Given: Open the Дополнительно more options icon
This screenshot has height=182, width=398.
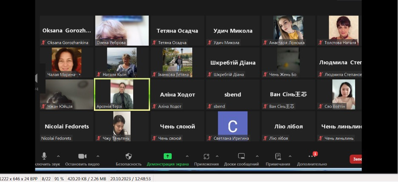Looking at the screenshot, I should 312,156.
